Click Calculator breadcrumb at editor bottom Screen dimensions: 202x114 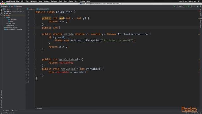click(x=39, y=109)
